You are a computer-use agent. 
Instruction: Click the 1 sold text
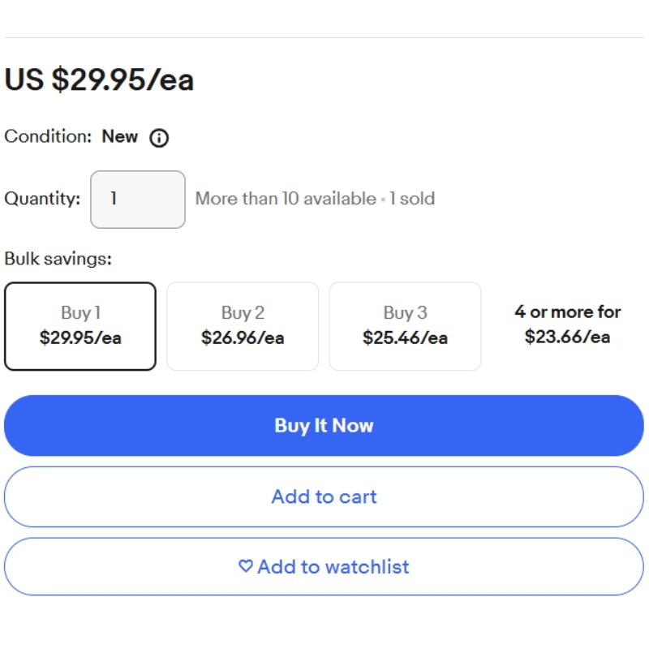tap(412, 199)
